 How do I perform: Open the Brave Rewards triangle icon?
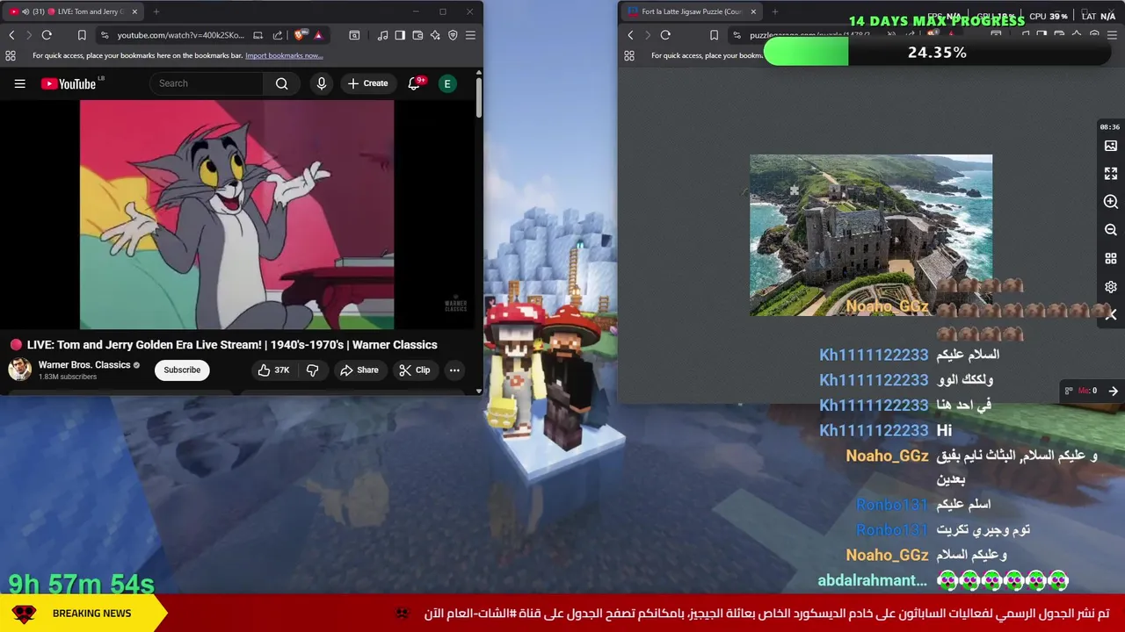318,35
